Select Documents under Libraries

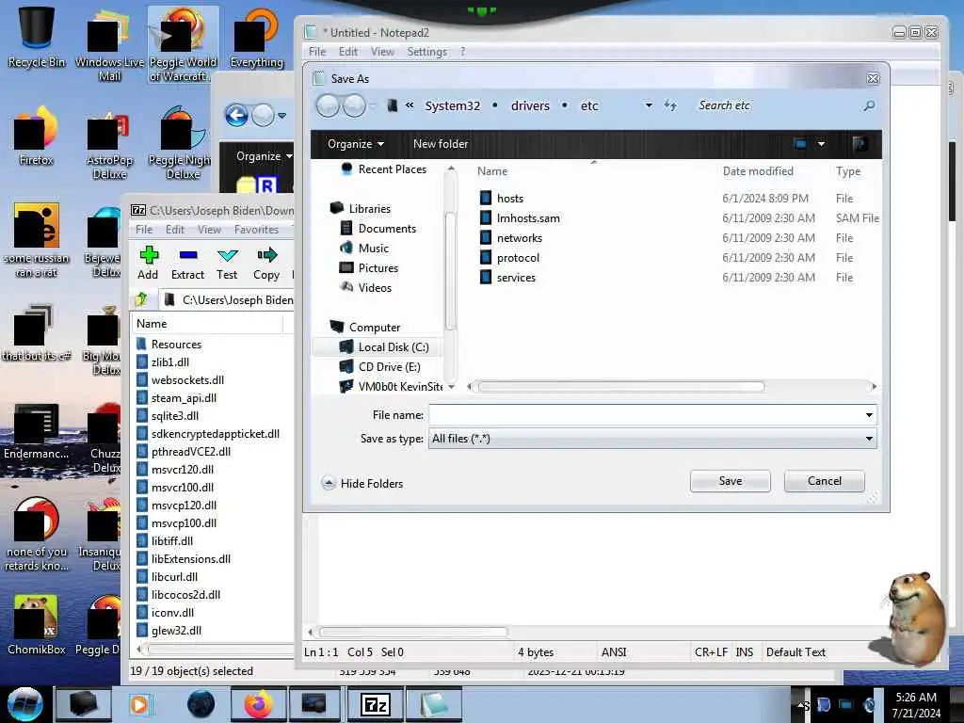coord(387,228)
